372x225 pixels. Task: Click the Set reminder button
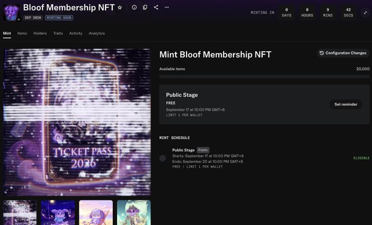346,104
